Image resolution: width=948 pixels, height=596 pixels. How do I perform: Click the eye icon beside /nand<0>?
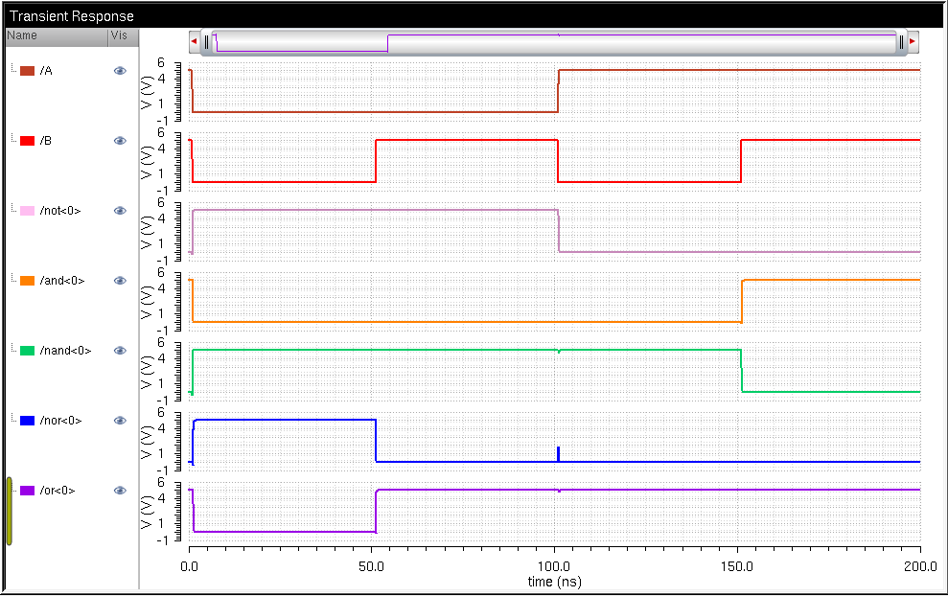(x=120, y=351)
